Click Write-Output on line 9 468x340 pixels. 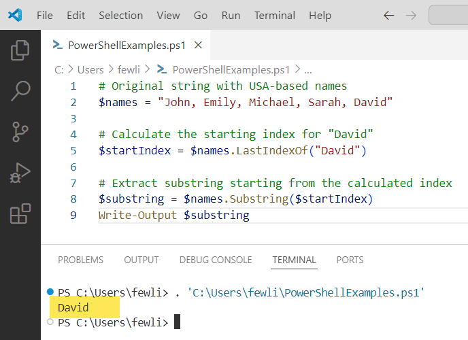pos(137,215)
